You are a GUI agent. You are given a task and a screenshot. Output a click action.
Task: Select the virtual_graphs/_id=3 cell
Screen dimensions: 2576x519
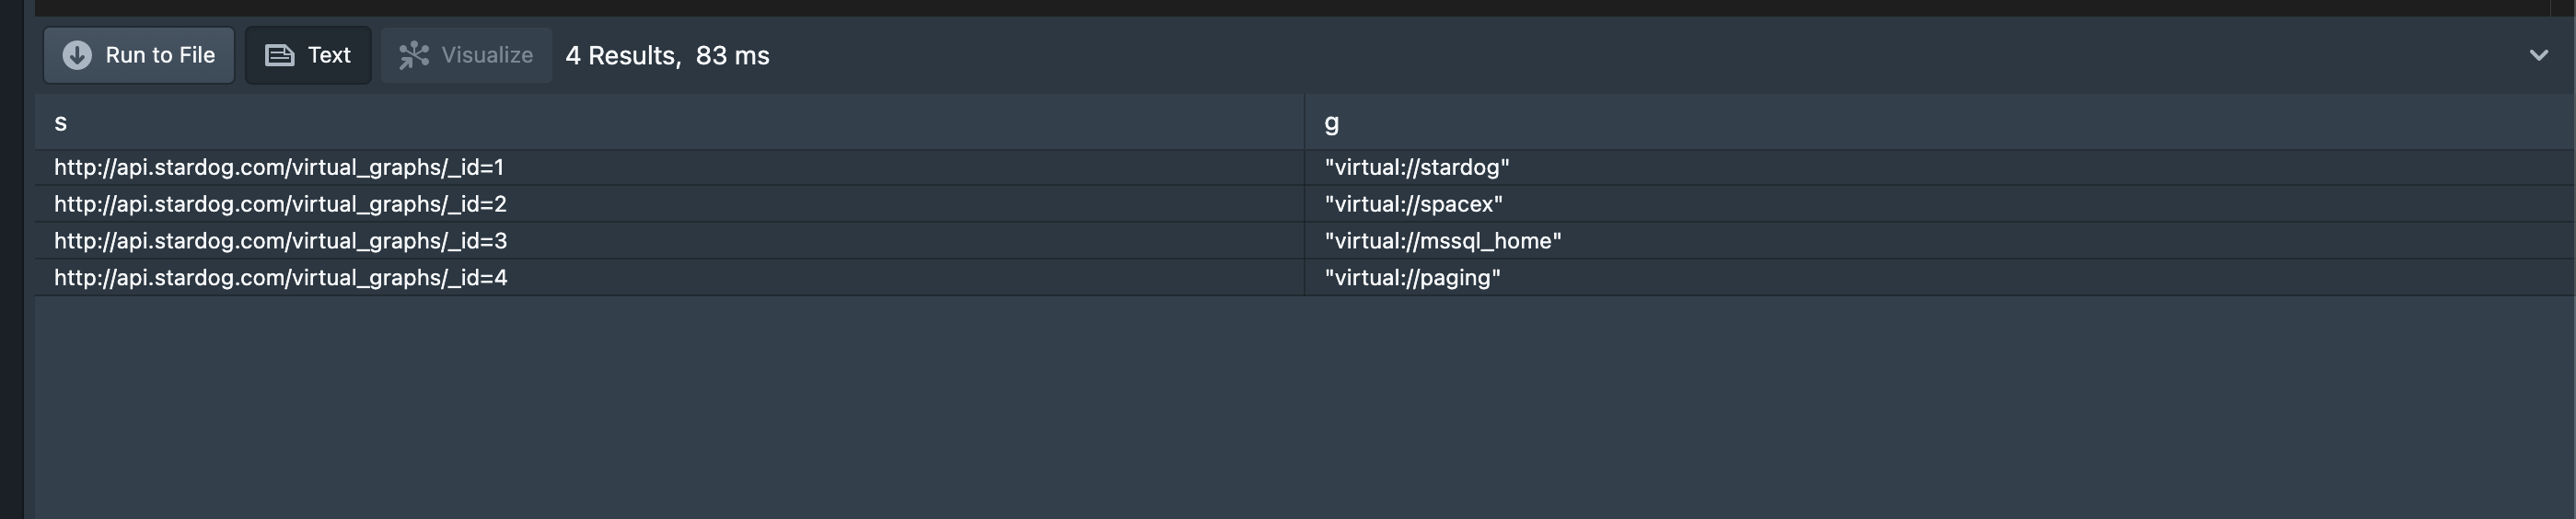[280, 241]
